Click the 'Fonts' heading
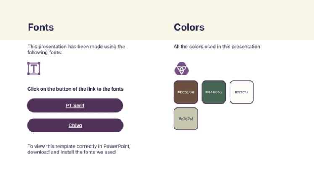Screen dimensions: 314x176 coord(41,28)
